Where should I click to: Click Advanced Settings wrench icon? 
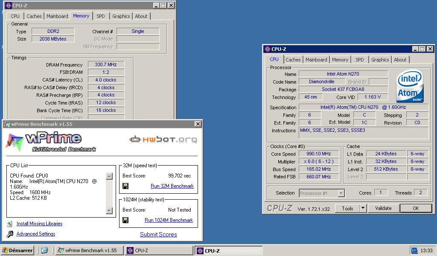[x=10, y=234]
